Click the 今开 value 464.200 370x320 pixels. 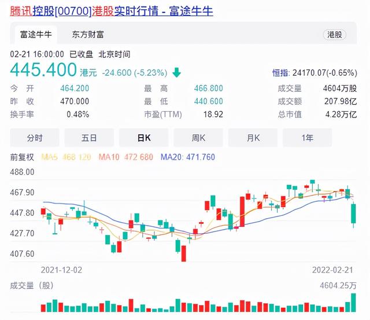coord(75,89)
